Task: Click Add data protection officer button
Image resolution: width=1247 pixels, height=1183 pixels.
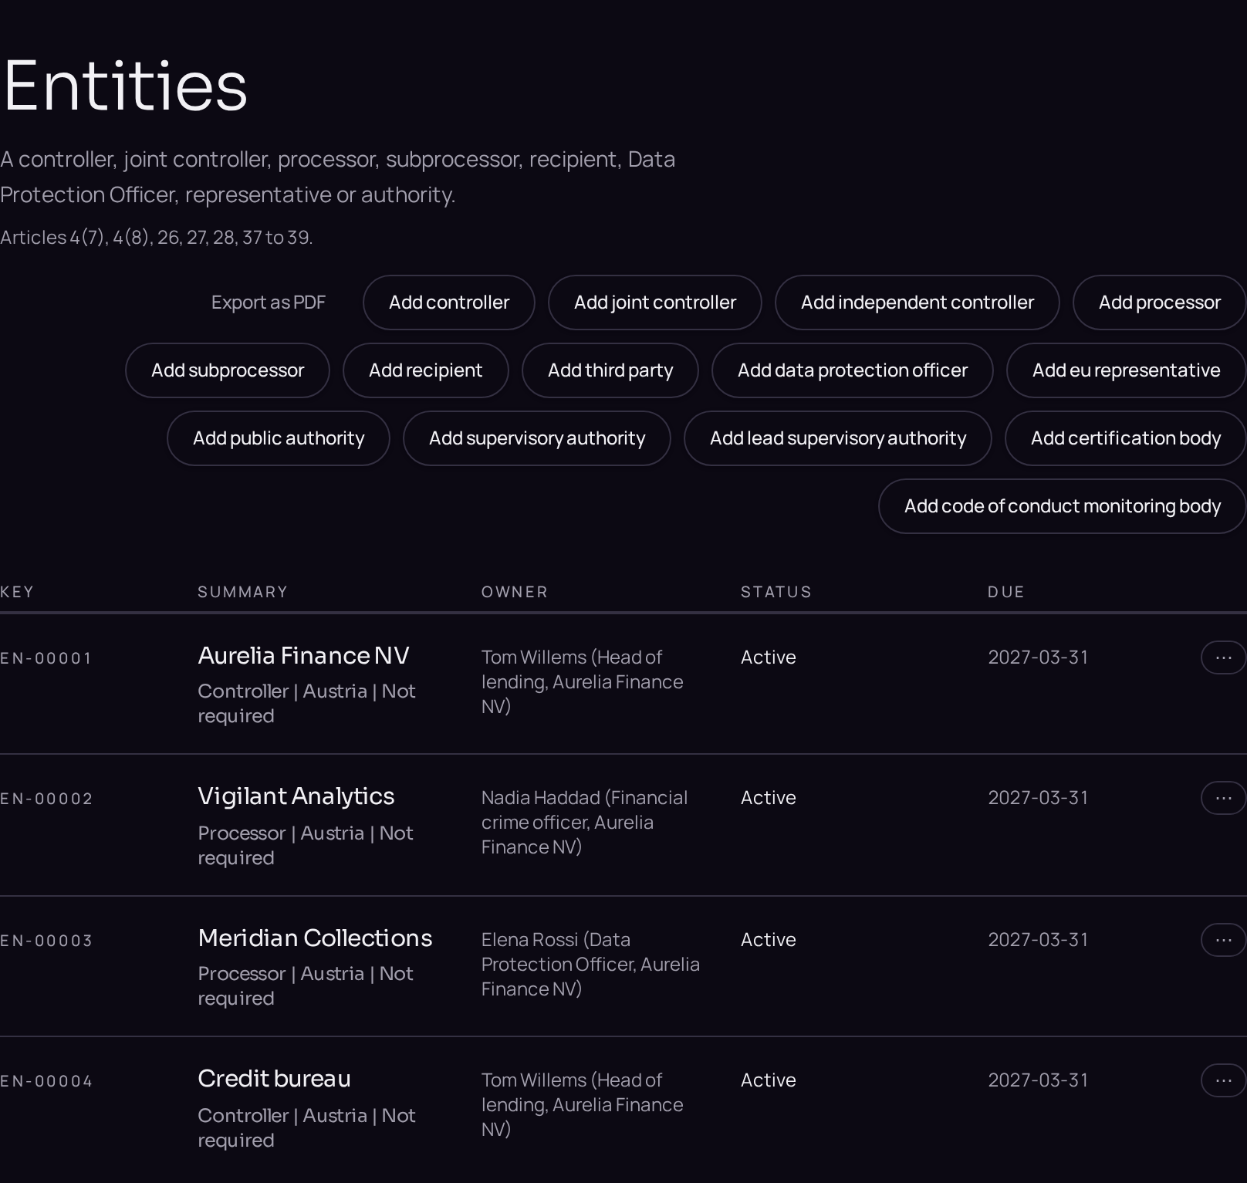Action: click(853, 370)
